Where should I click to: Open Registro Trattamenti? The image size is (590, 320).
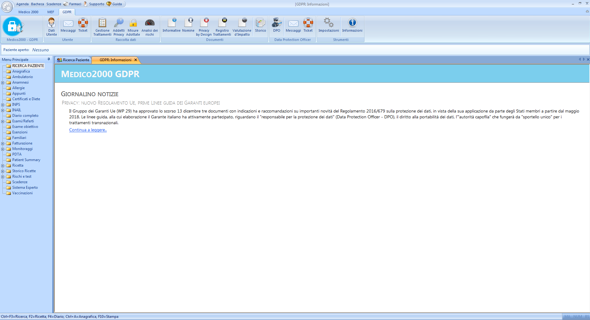point(222,27)
